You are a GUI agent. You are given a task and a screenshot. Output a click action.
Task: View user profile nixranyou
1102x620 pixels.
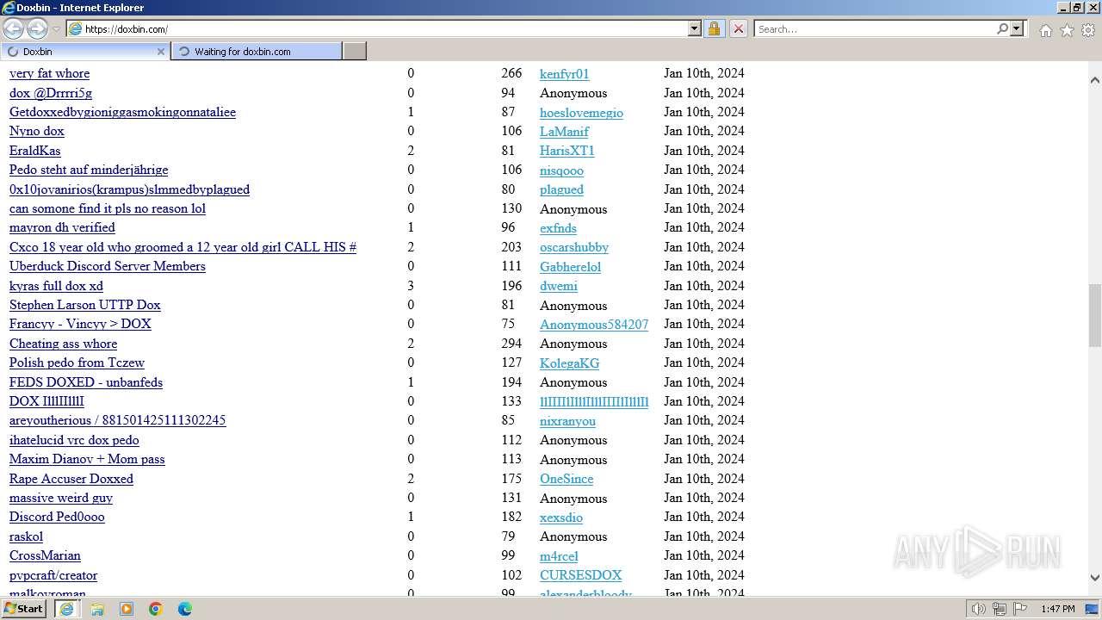coord(567,421)
